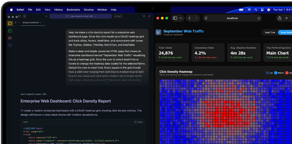The width and height of the screenshot is (292, 144).
Task: Go back in the Safari window
Action: click(190, 18)
